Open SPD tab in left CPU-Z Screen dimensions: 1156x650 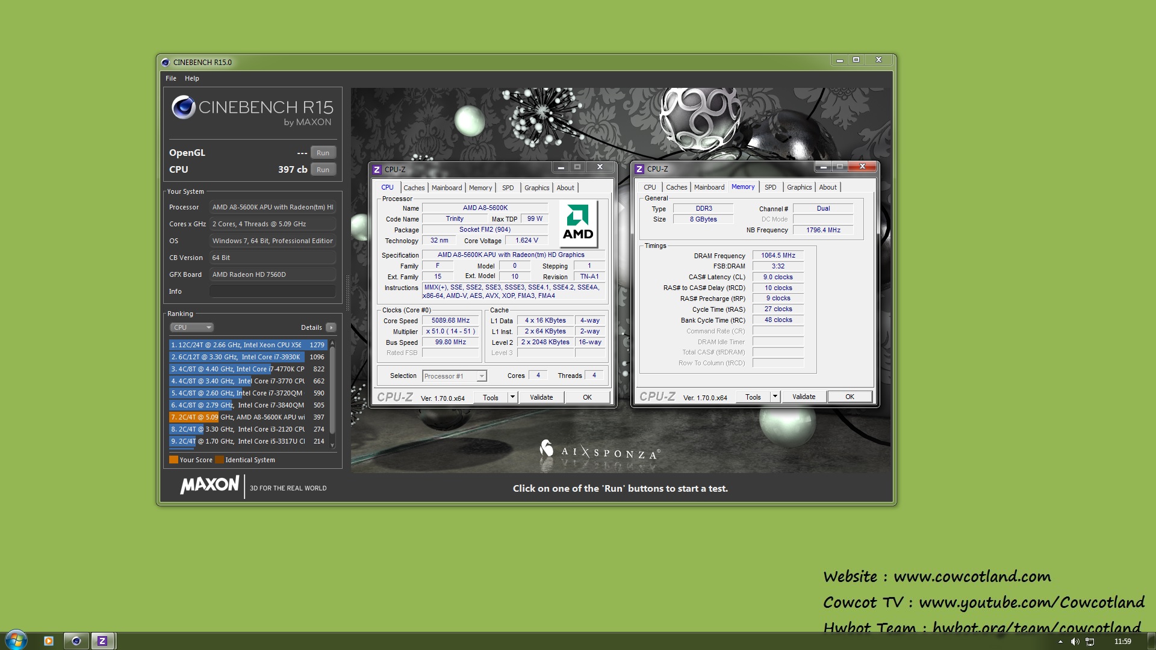coord(508,188)
